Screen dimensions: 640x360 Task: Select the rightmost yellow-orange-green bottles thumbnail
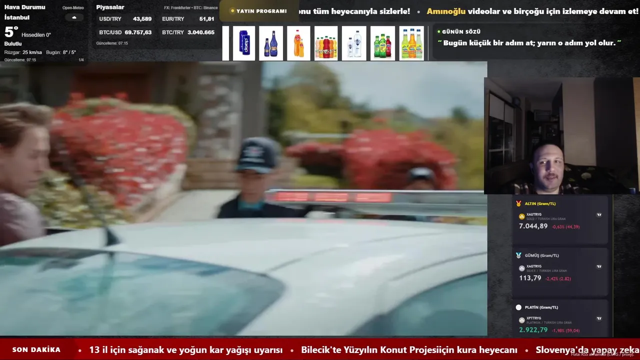[x=411, y=43]
